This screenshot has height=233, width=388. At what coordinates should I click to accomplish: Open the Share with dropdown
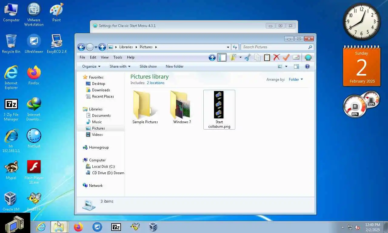[x=120, y=66]
